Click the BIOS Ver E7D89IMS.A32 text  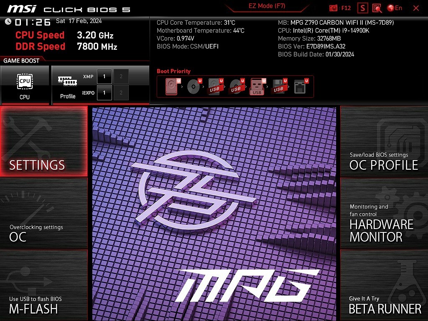tap(312, 46)
